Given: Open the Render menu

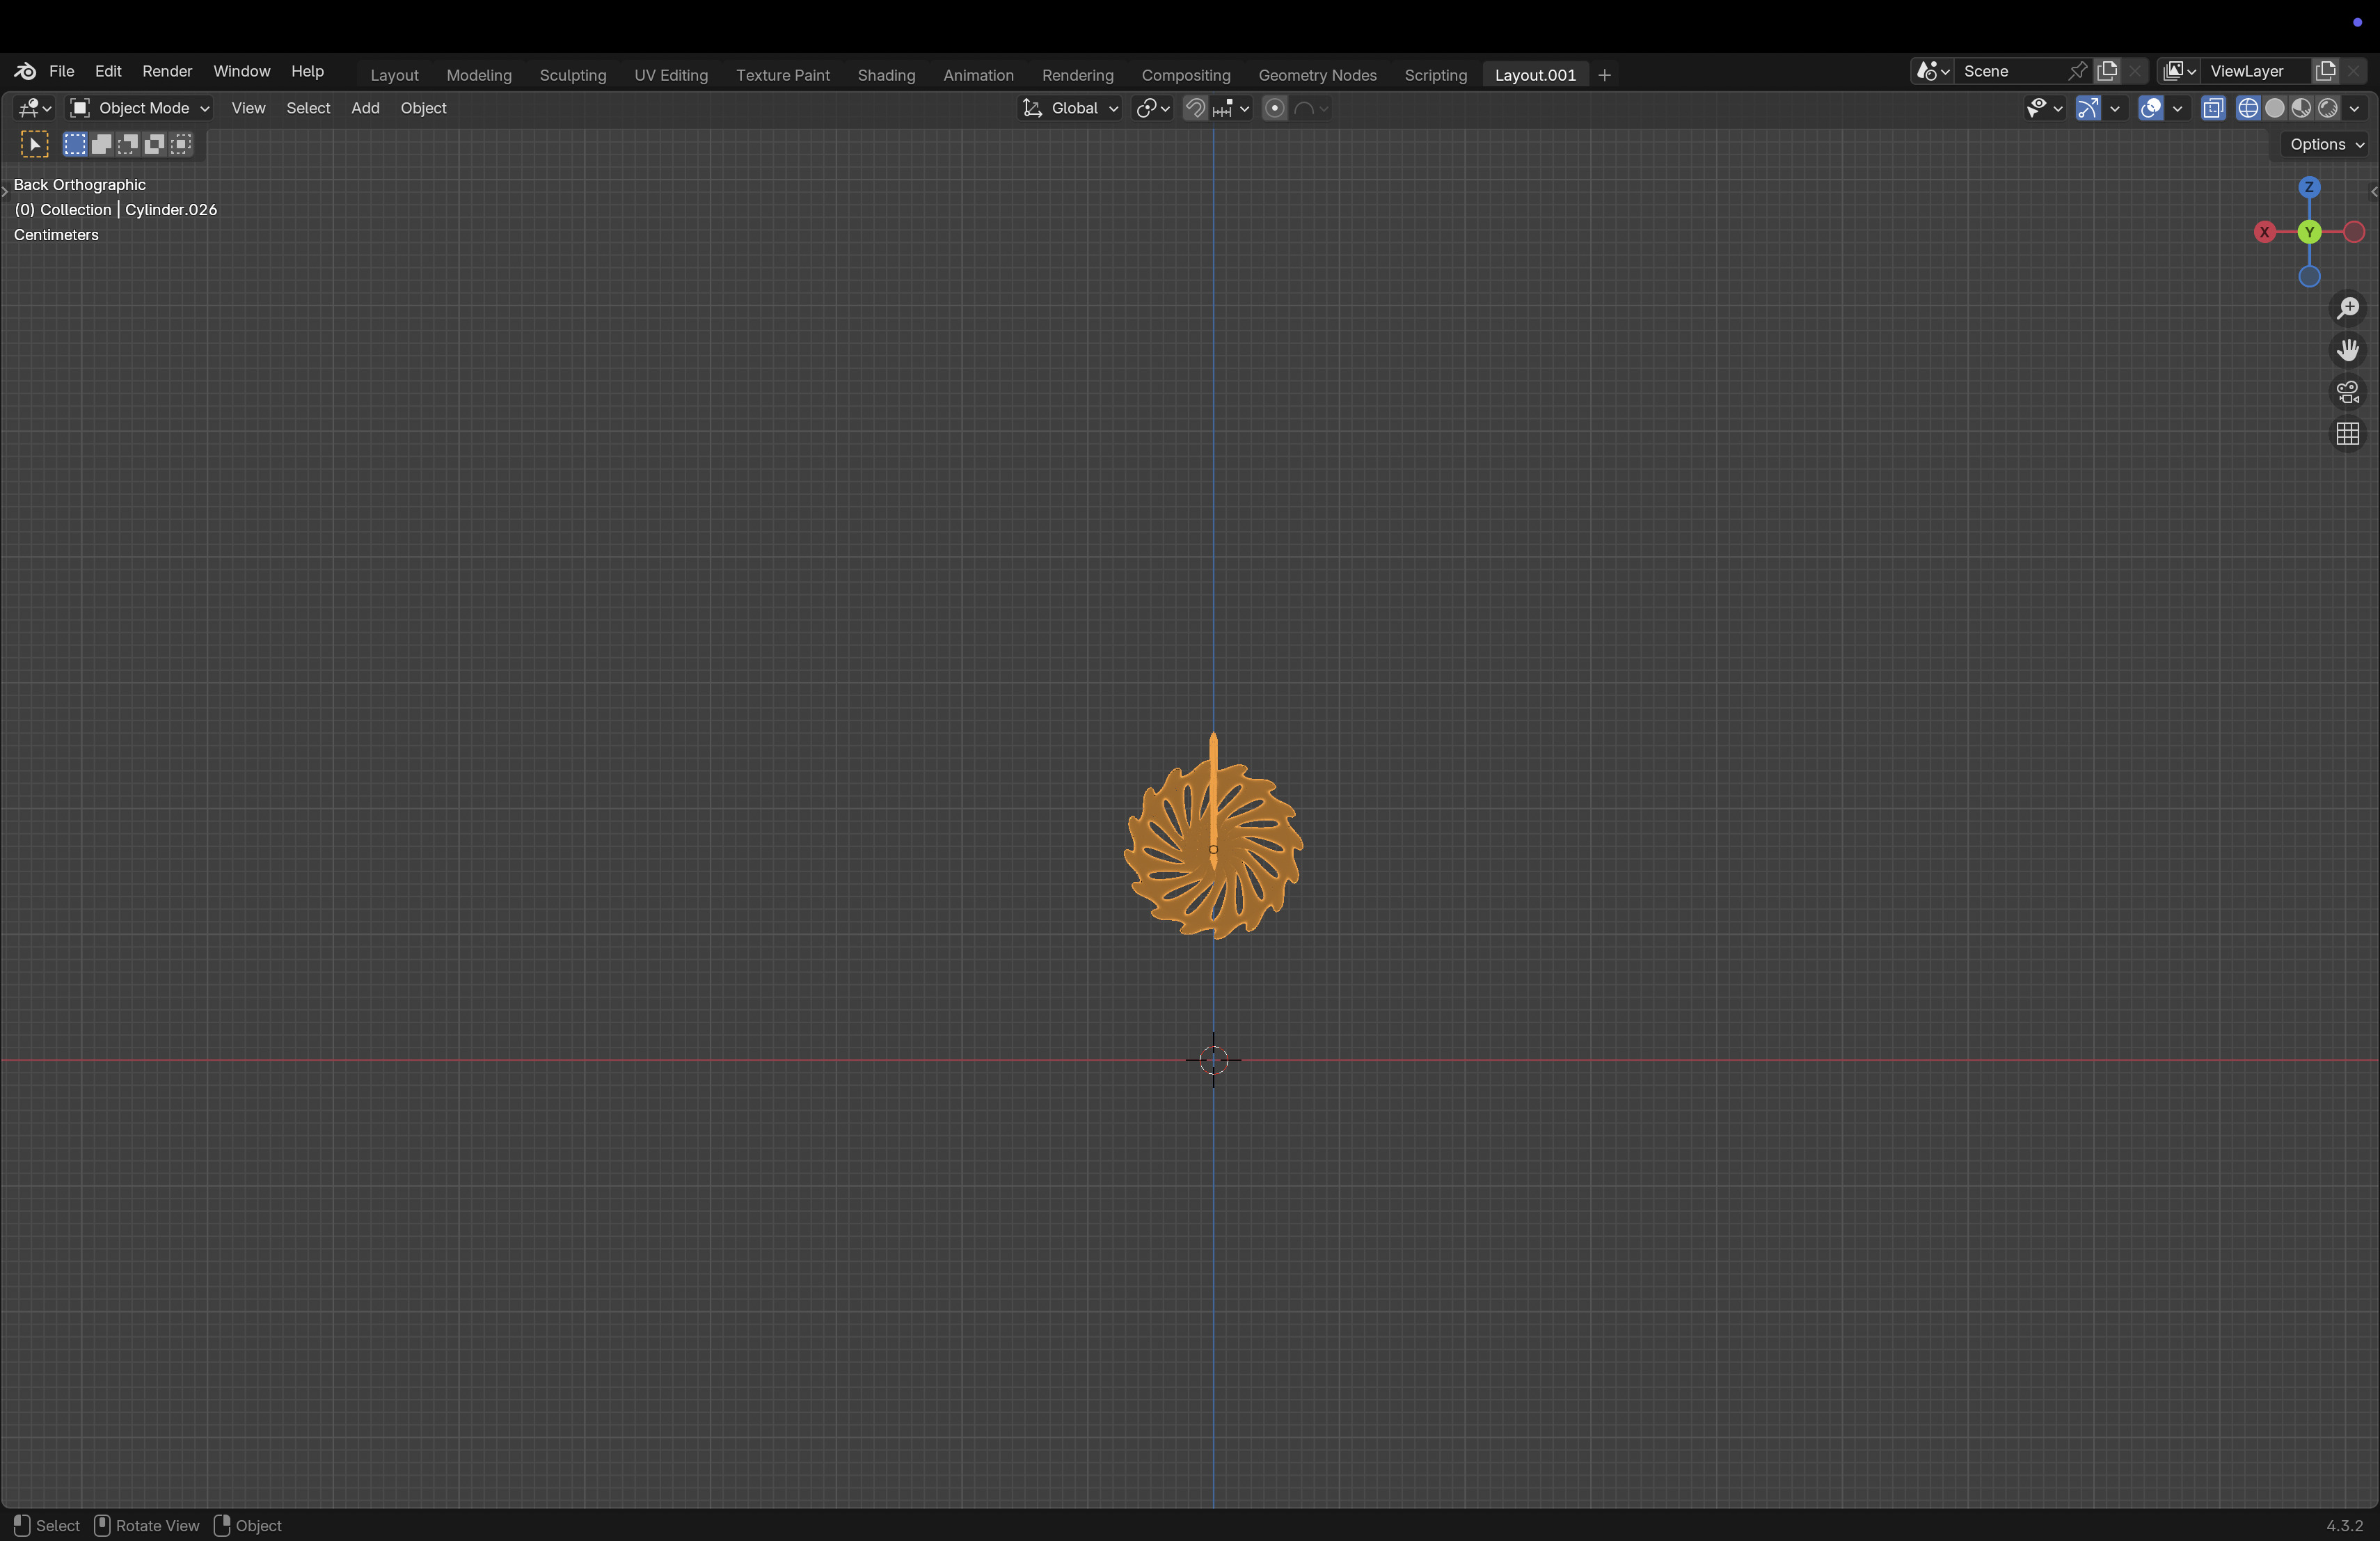Looking at the screenshot, I should point(166,71).
